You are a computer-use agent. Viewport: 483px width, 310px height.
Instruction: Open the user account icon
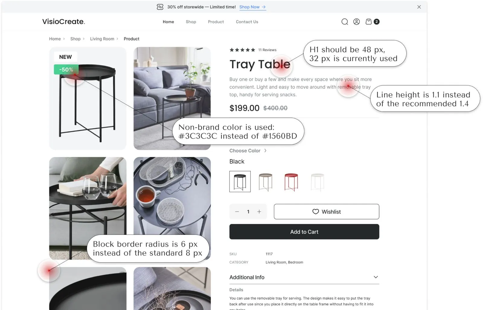click(357, 22)
